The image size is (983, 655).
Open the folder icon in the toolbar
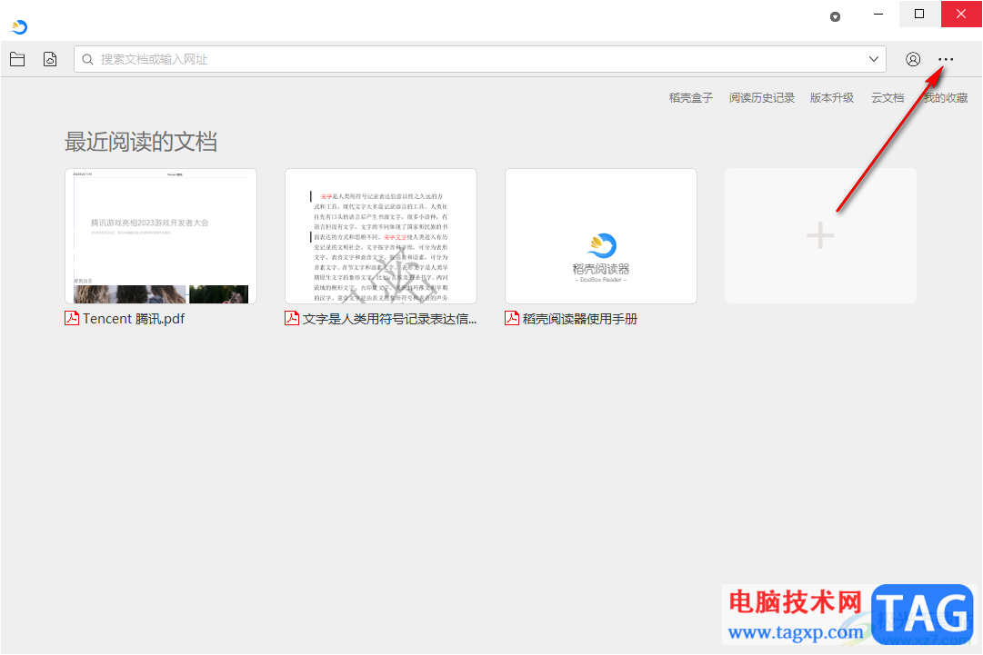coord(17,59)
